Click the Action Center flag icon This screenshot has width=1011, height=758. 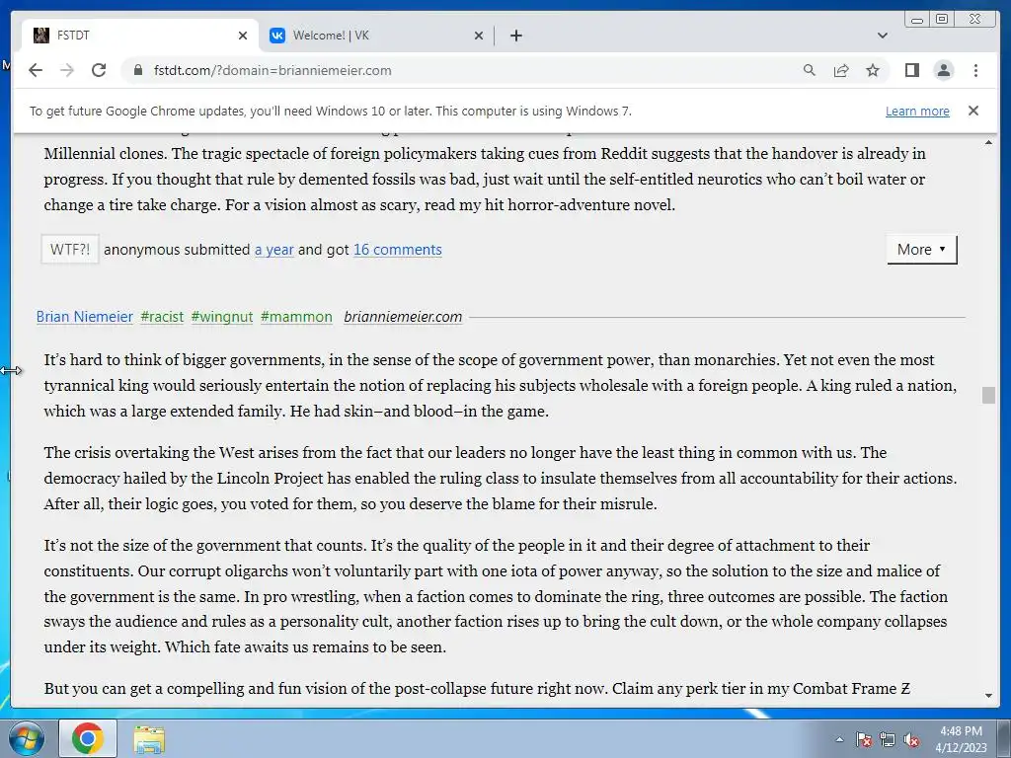coord(863,739)
